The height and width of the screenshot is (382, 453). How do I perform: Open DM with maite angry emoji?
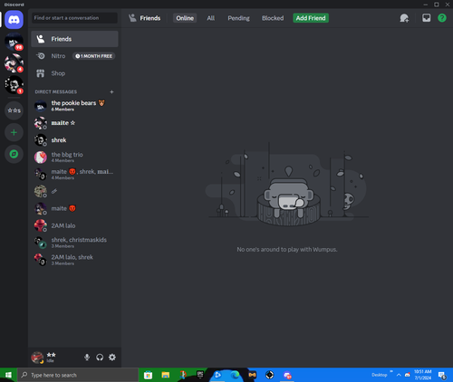coord(74,208)
